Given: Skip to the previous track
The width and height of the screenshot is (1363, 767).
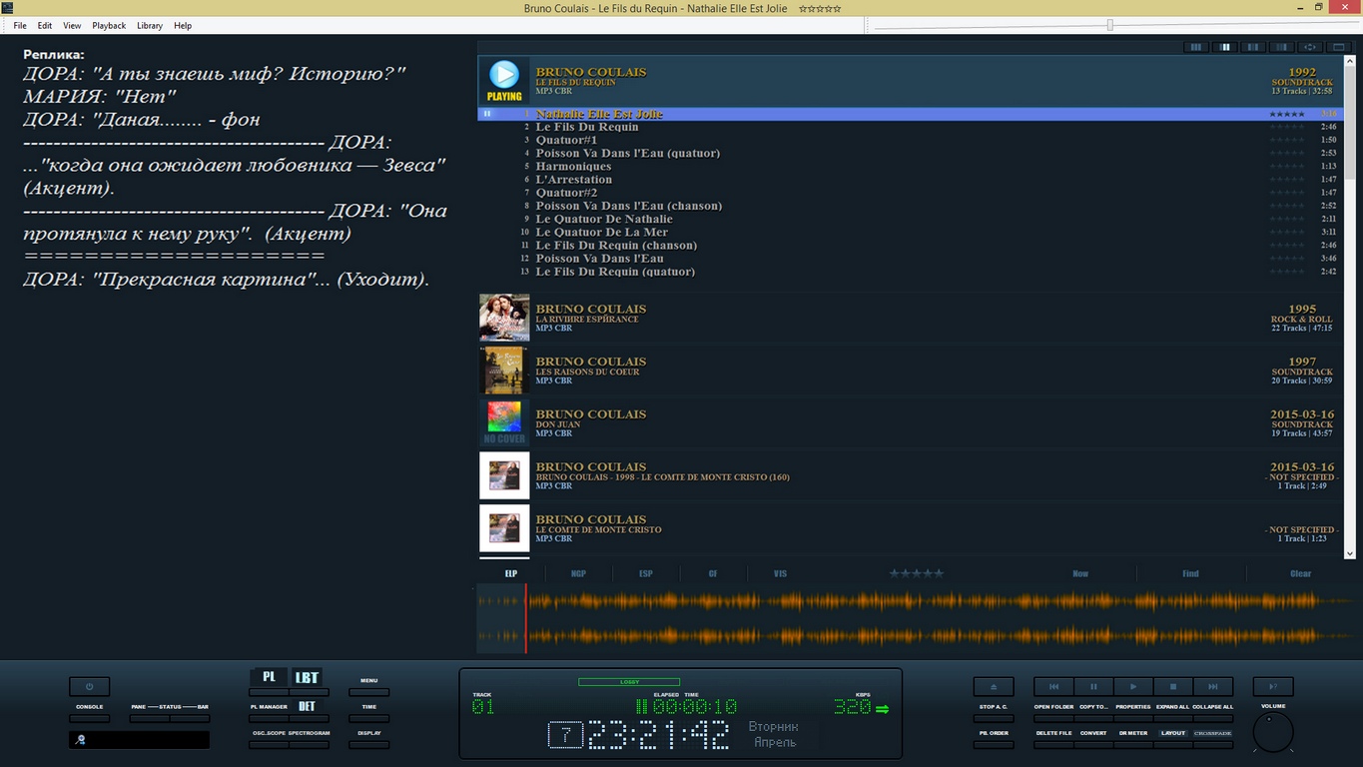Looking at the screenshot, I should coord(1053,687).
